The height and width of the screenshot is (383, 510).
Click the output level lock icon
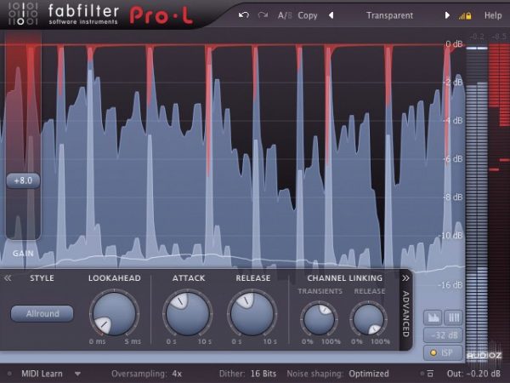click(x=463, y=15)
